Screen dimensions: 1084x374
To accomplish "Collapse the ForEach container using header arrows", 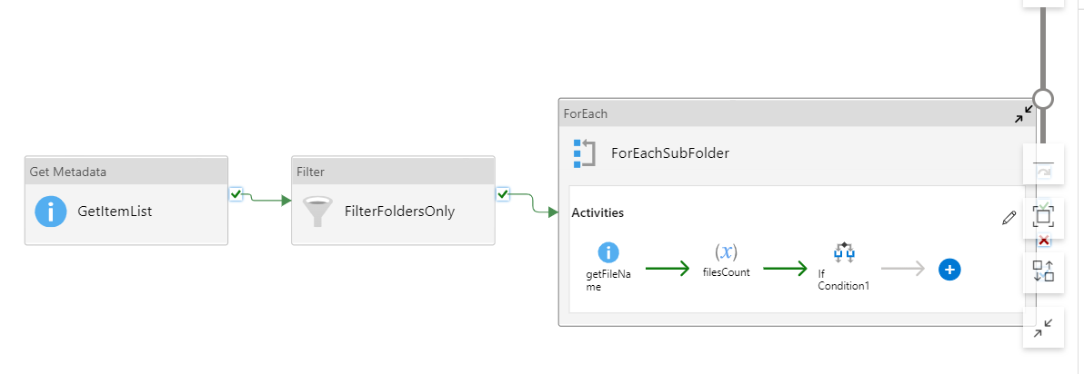I will click(x=1024, y=113).
